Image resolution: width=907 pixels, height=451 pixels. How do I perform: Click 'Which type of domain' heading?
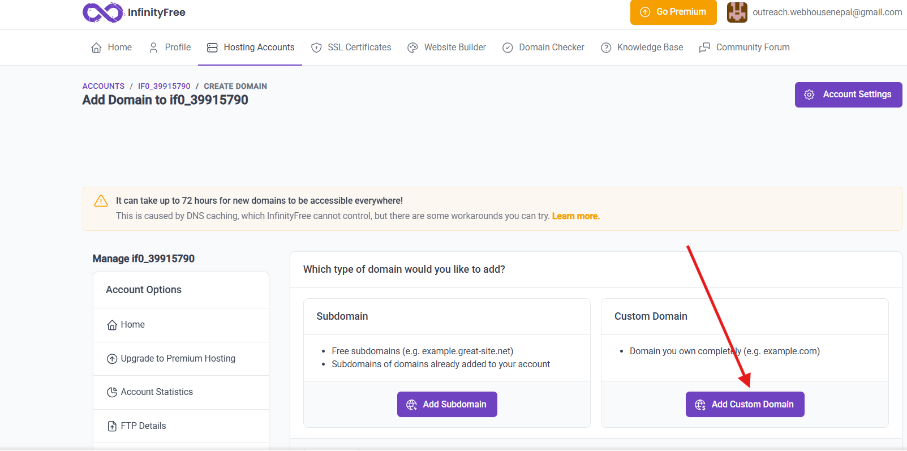pos(404,269)
